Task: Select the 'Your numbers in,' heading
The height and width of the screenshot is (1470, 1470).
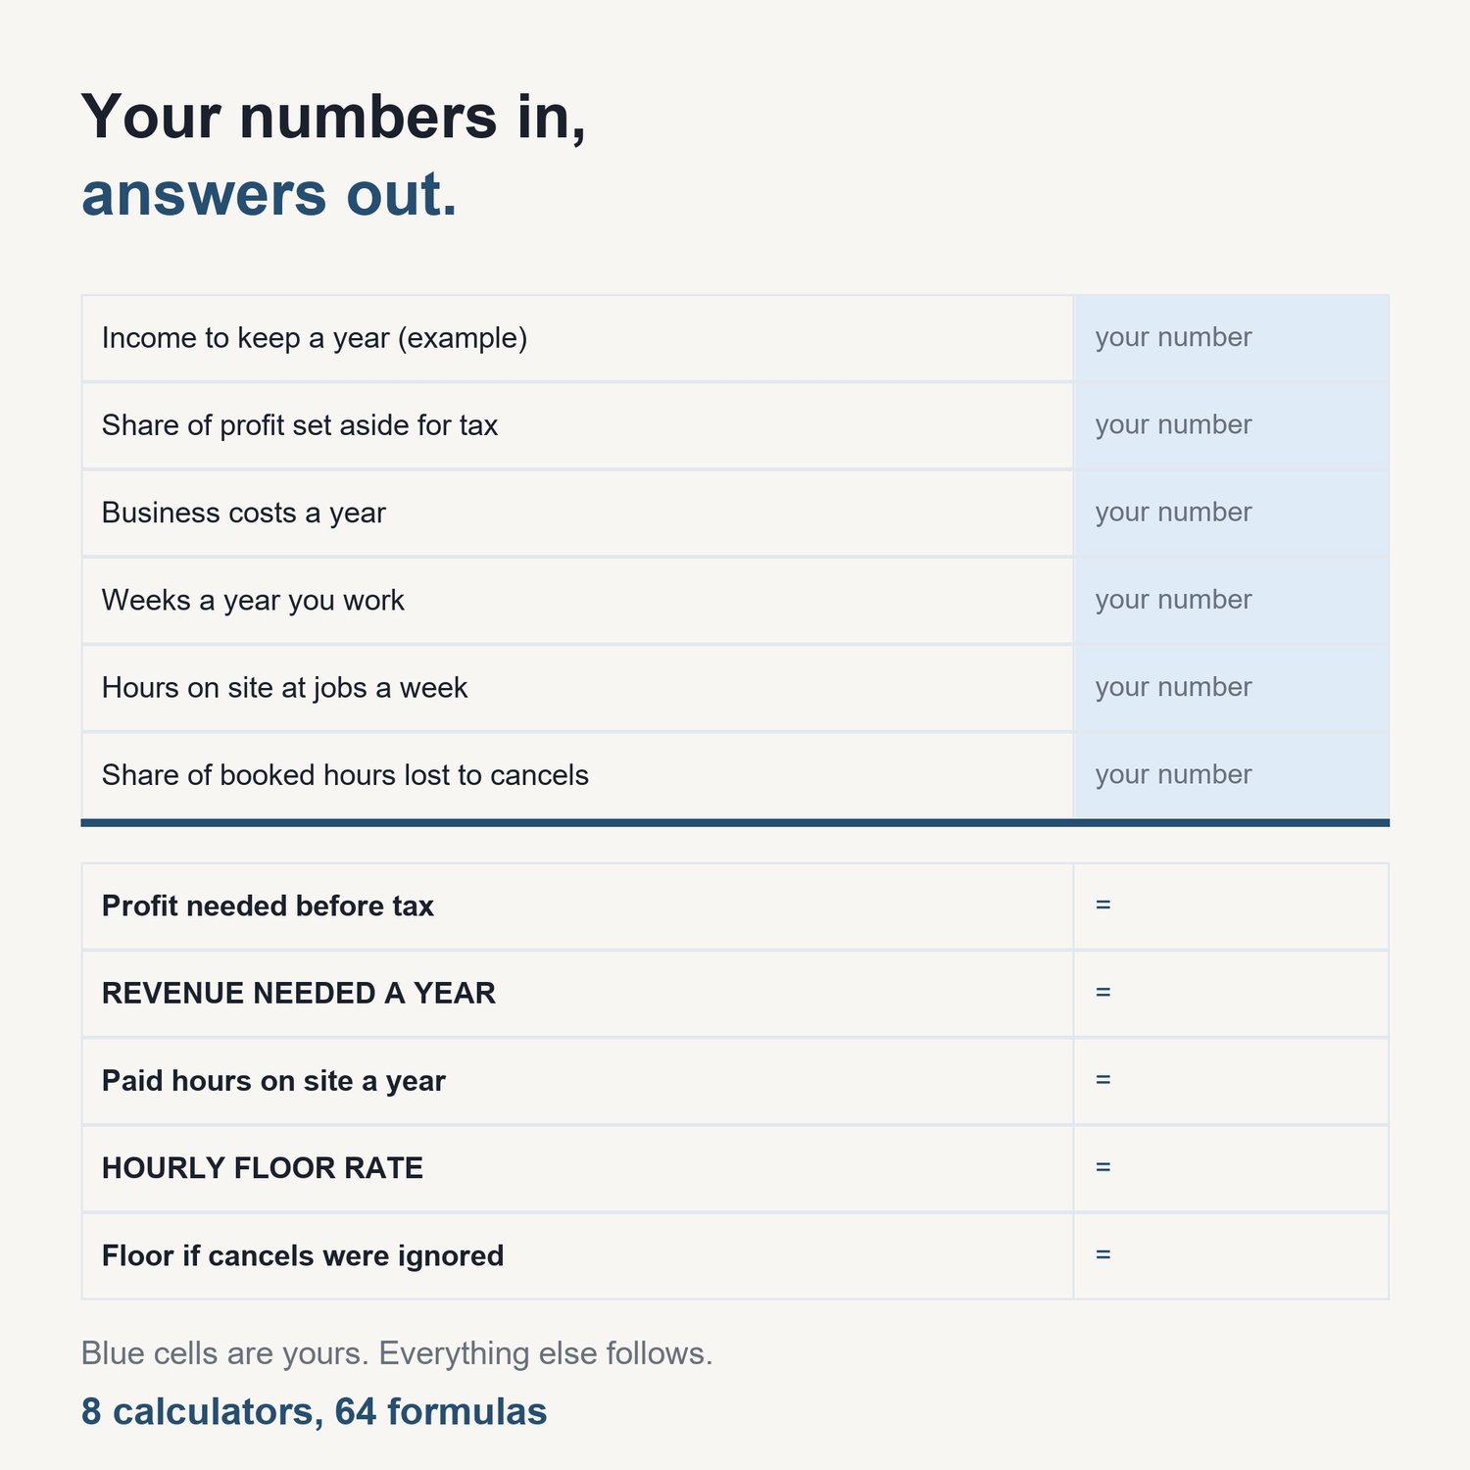Action: [334, 118]
